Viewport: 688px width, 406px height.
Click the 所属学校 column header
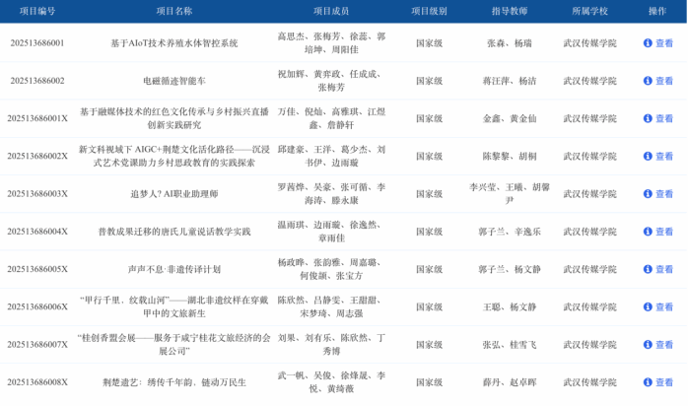589,11
